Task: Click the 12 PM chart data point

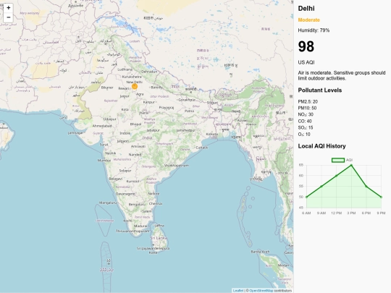Action: coord(337,176)
